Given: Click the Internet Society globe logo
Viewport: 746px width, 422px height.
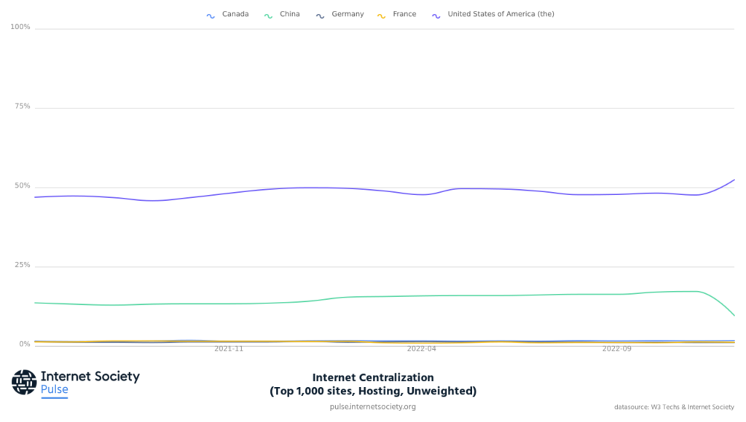Looking at the screenshot, I should [x=24, y=382].
